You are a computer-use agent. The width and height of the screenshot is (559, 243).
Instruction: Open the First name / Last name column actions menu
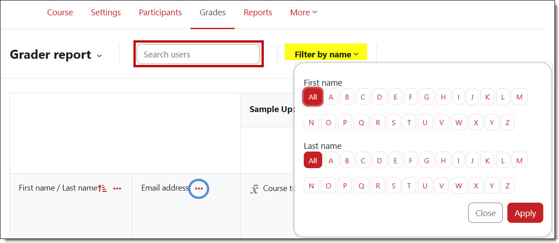click(117, 189)
